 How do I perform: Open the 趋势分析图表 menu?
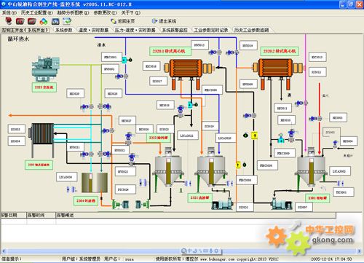tap(73, 12)
